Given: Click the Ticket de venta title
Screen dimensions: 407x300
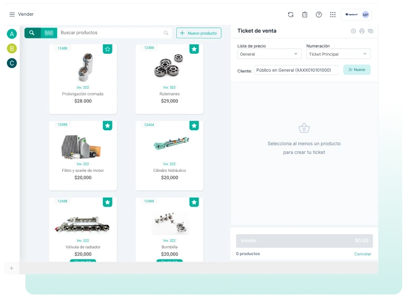Looking at the screenshot, I should coord(257,31).
